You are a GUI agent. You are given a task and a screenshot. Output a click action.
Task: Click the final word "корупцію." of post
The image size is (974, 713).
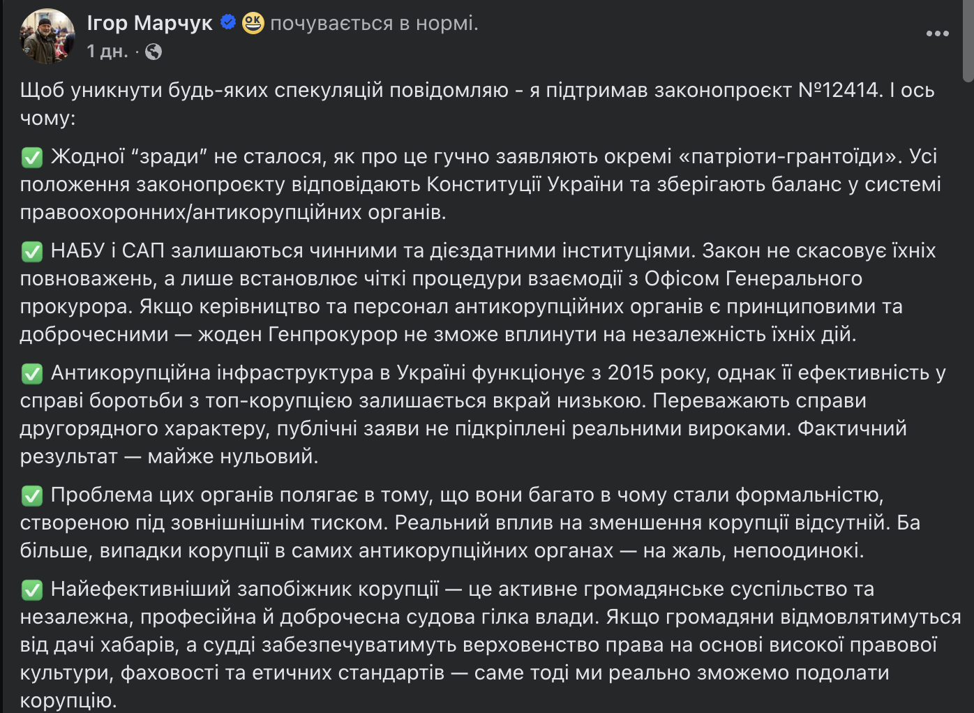pyautogui.click(x=68, y=700)
